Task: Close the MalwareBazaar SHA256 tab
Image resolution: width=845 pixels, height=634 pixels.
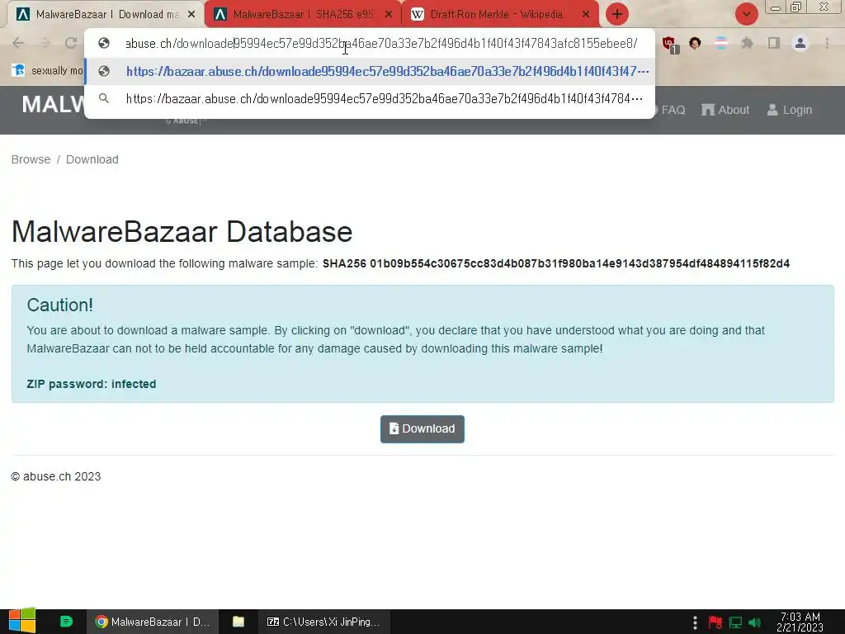Action: pos(389,15)
